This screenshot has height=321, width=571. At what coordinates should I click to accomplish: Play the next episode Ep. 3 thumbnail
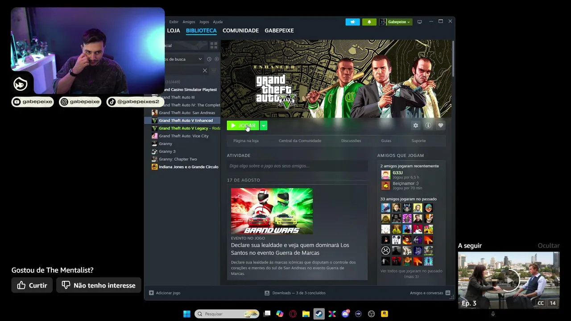tap(509, 280)
